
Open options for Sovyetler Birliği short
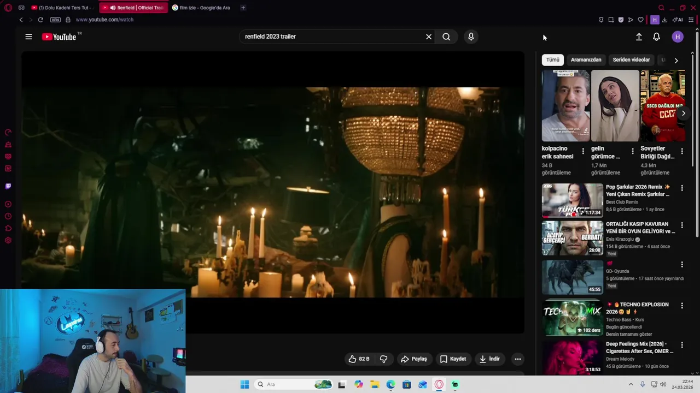tap(682, 151)
